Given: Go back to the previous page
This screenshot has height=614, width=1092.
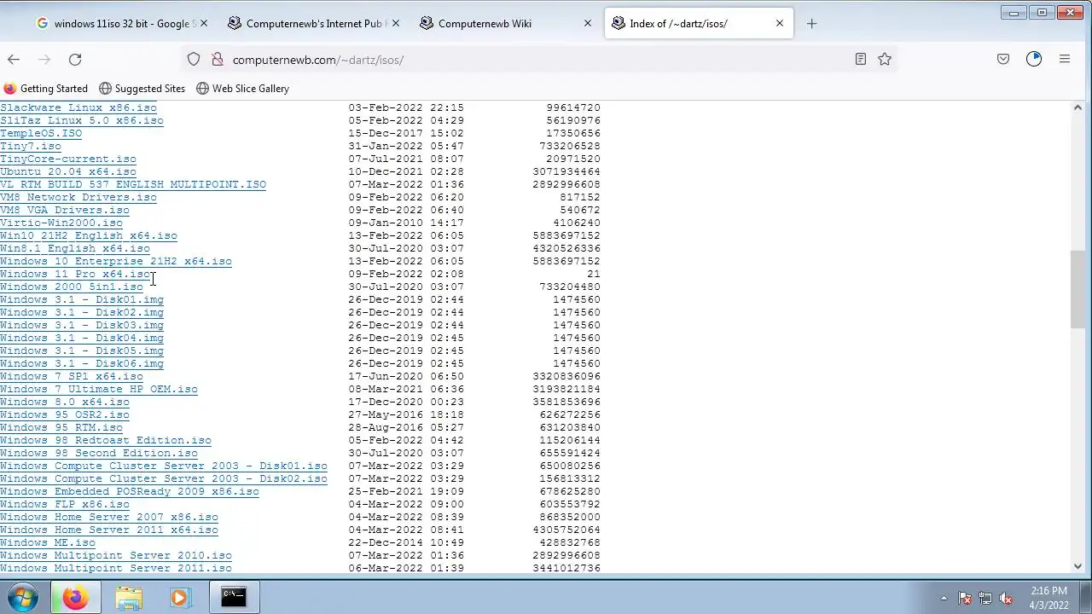Looking at the screenshot, I should click(x=14, y=59).
